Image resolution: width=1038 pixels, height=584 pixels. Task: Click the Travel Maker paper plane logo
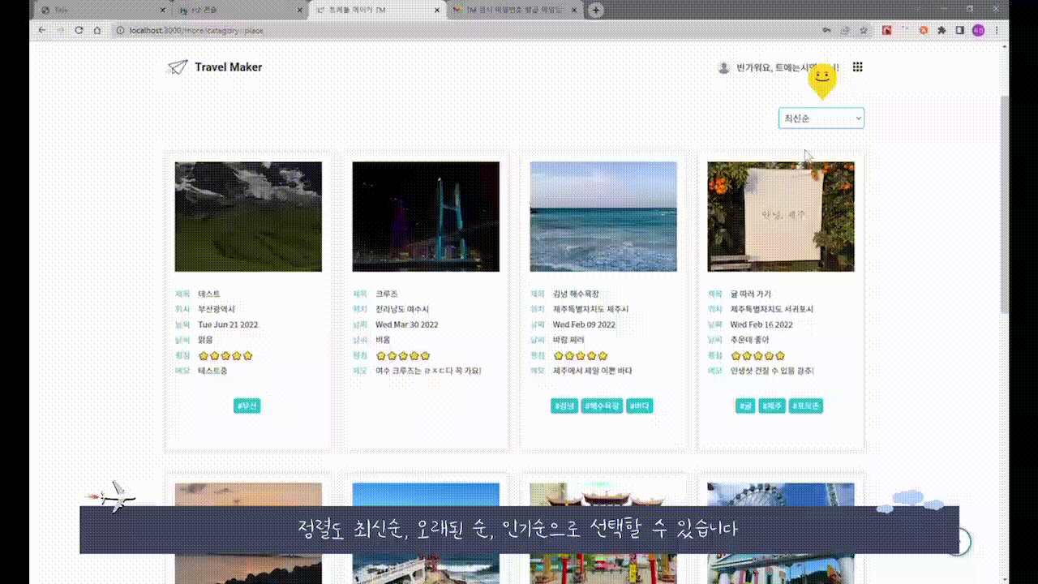point(177,67)
